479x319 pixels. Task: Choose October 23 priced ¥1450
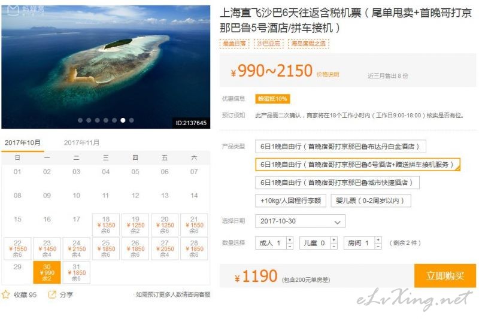click(x=47, y=248)
